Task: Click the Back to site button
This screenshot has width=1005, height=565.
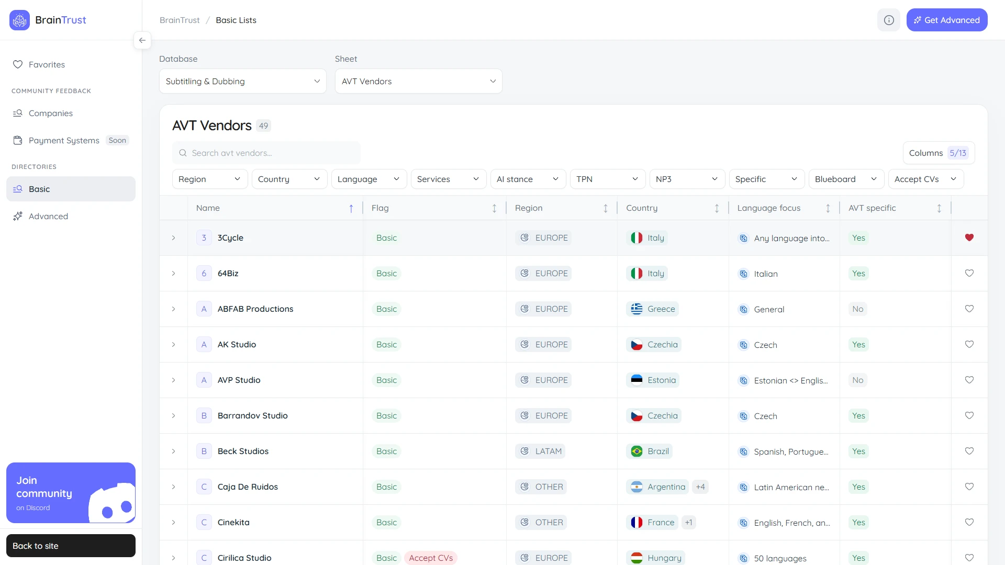Action: pos(71,546)
